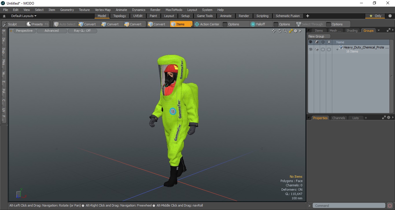Screen dimensions: 395x210
Task: Select the Heavy_Duty_Chemical_Prote group item
Action: pyautogui.click(x=366, y=47)
